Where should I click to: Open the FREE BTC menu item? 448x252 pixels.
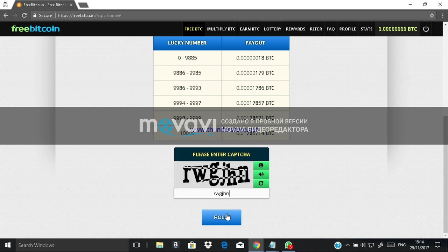coord(194,29)
